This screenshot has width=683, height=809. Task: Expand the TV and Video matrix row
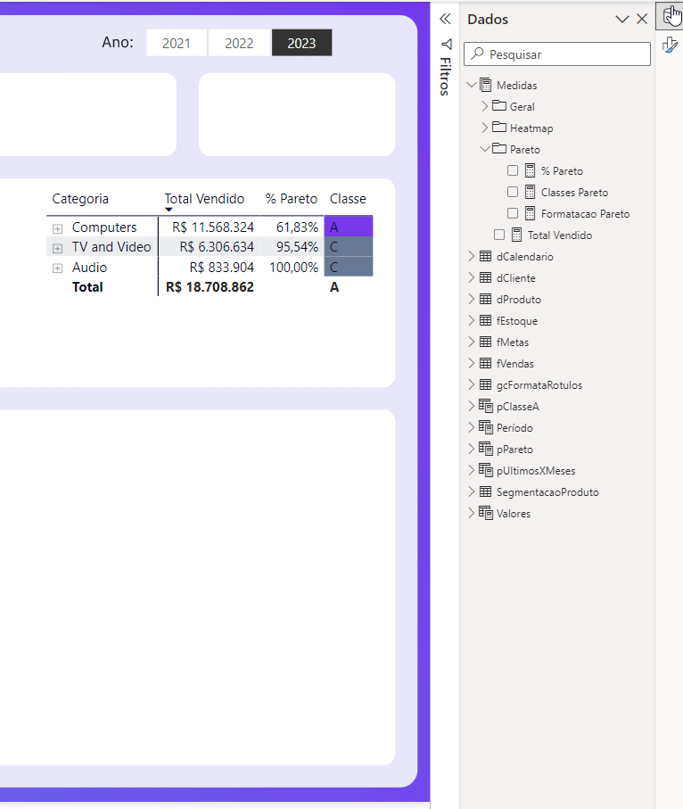click(57, 248)
